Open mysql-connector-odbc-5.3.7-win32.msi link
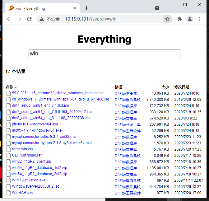 [x=44, y=137]
